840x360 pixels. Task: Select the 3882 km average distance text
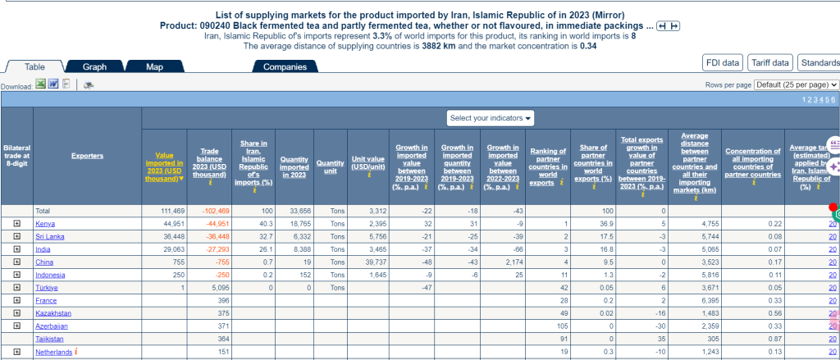pos(438,47)
